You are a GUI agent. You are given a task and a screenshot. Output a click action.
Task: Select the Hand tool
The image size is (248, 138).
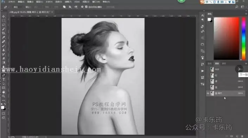4,92
